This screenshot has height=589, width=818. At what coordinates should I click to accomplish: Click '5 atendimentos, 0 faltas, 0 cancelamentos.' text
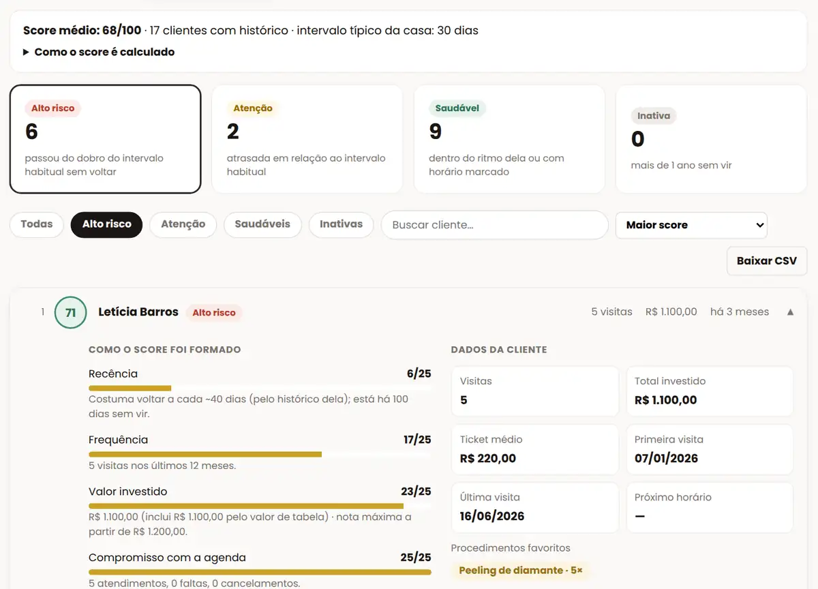click(x=194, y=584)
